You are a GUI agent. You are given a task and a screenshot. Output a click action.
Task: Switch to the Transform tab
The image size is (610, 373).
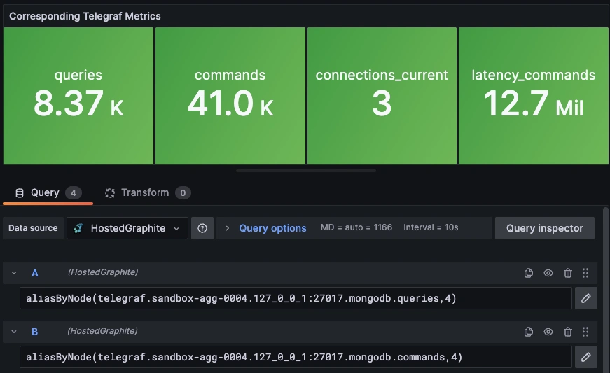coord(148,192)
